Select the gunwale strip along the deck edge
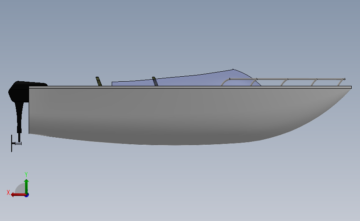The height and width of the screenshot is (221, 360). (190, 87)
